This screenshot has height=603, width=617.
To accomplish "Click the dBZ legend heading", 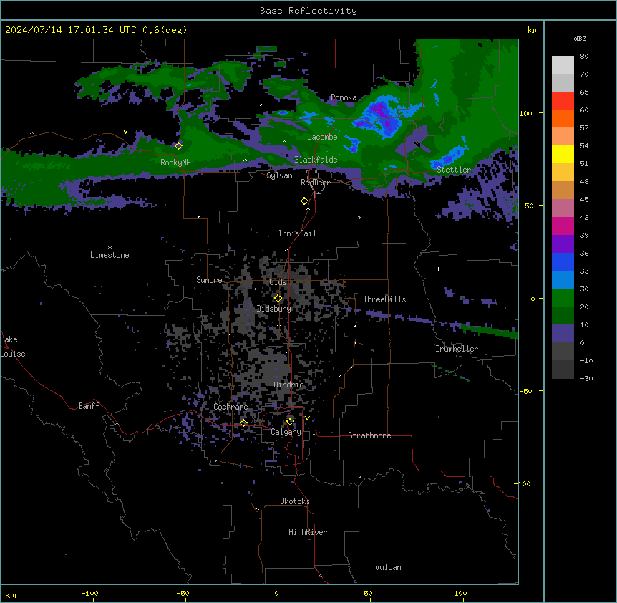I will [x=580, y=38].
